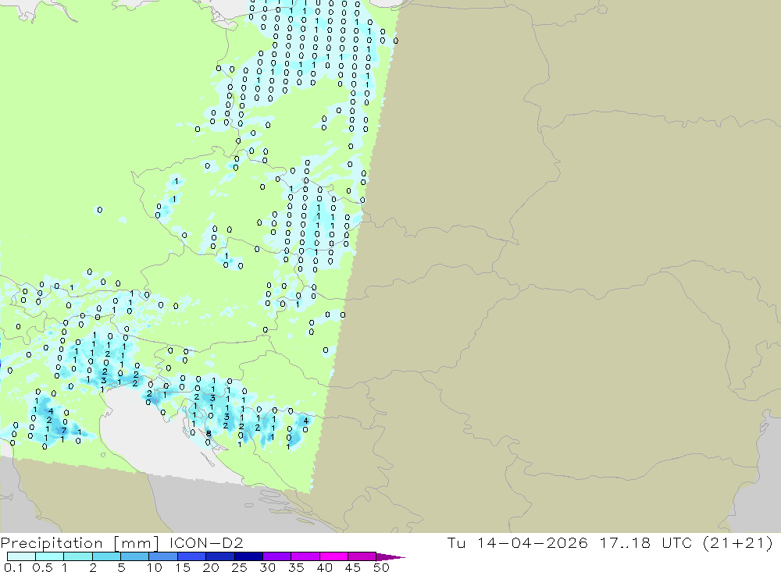The width and height of the screenshot is (781, 572).
Task: Click the '17..18 UTC' time range text
Action: (646, 542)
